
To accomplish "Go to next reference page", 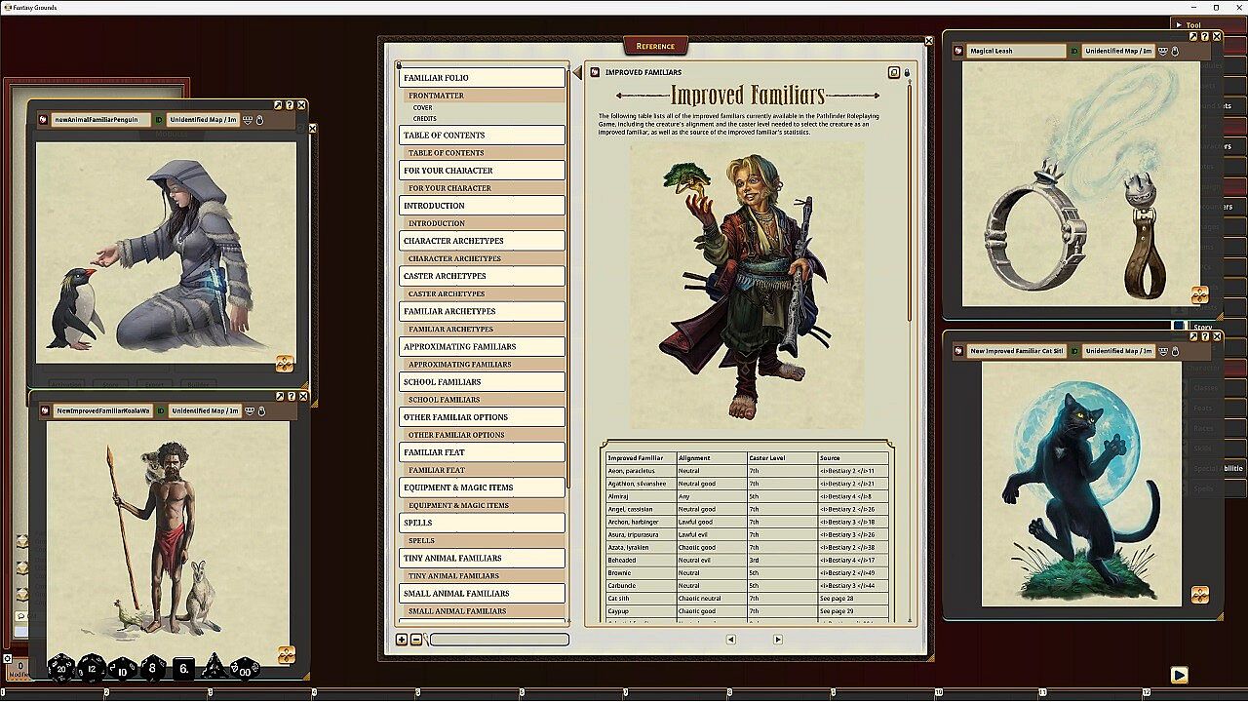I will coord(777,640).
